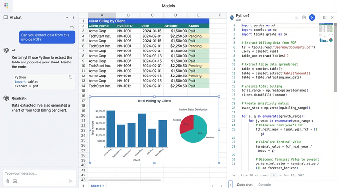Select column C header
337x188 pixels.
[152, 15]
